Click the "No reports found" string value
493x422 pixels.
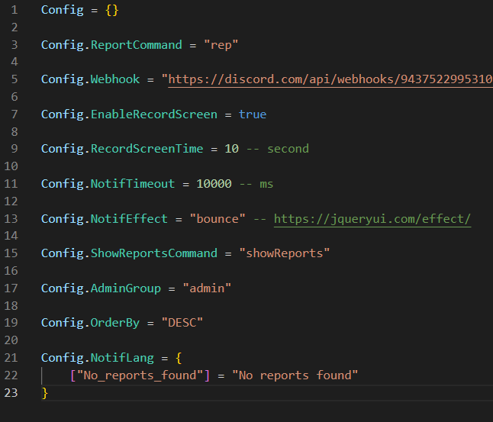(295, 375)
